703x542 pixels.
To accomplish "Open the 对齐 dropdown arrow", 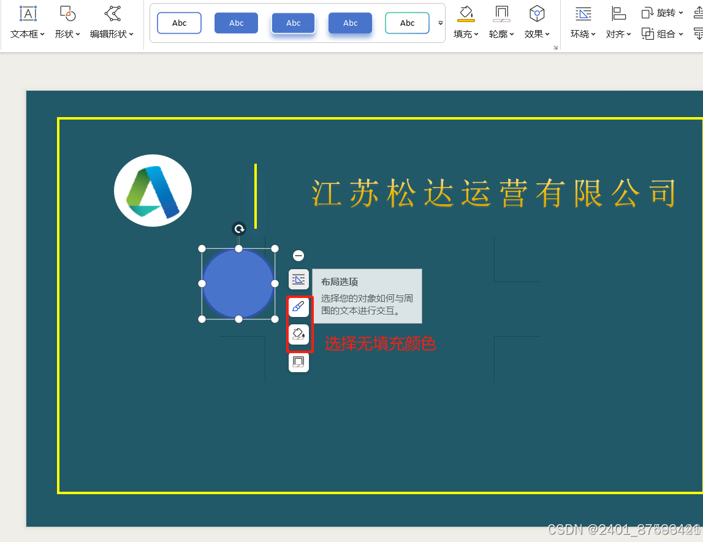I will [629, 34].
